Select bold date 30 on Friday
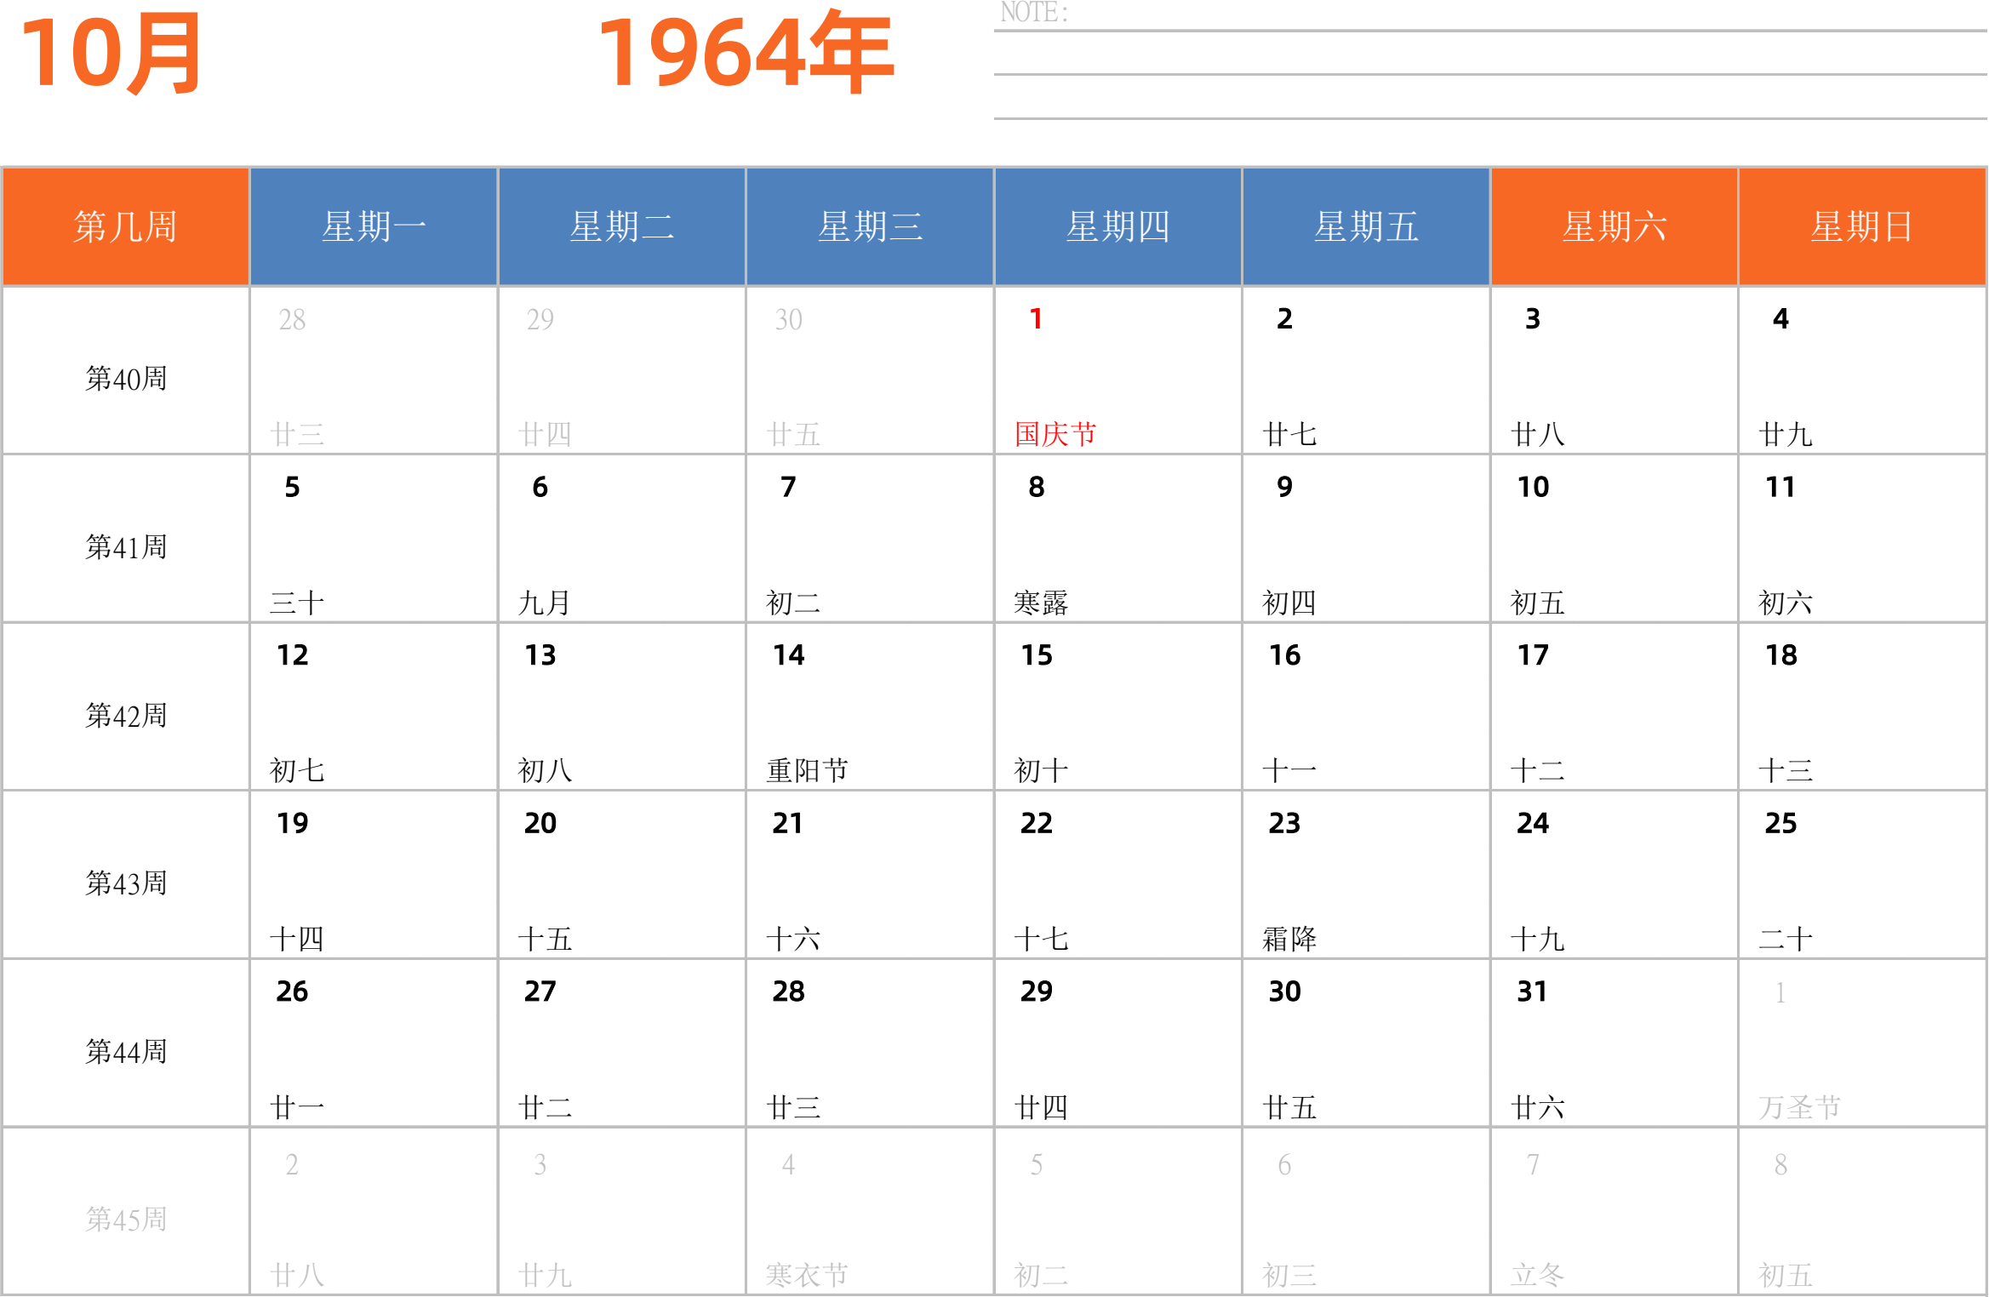Screen dimensions: 1989x1297 pyautogui.click(x=1284, y=991)
